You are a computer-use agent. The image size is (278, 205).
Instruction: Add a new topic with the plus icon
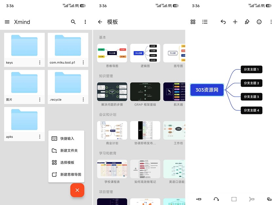point(235,22)
